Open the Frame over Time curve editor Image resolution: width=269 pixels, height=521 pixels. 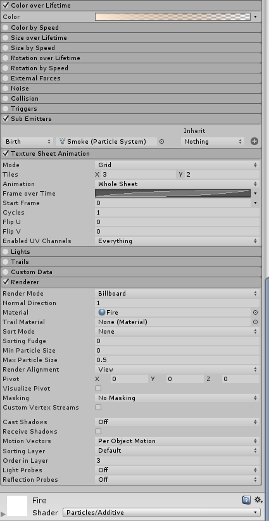(x=173, y=193)
